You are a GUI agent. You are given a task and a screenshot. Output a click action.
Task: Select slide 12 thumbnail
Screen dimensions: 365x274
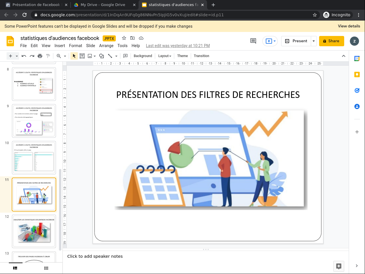[34, 231]
